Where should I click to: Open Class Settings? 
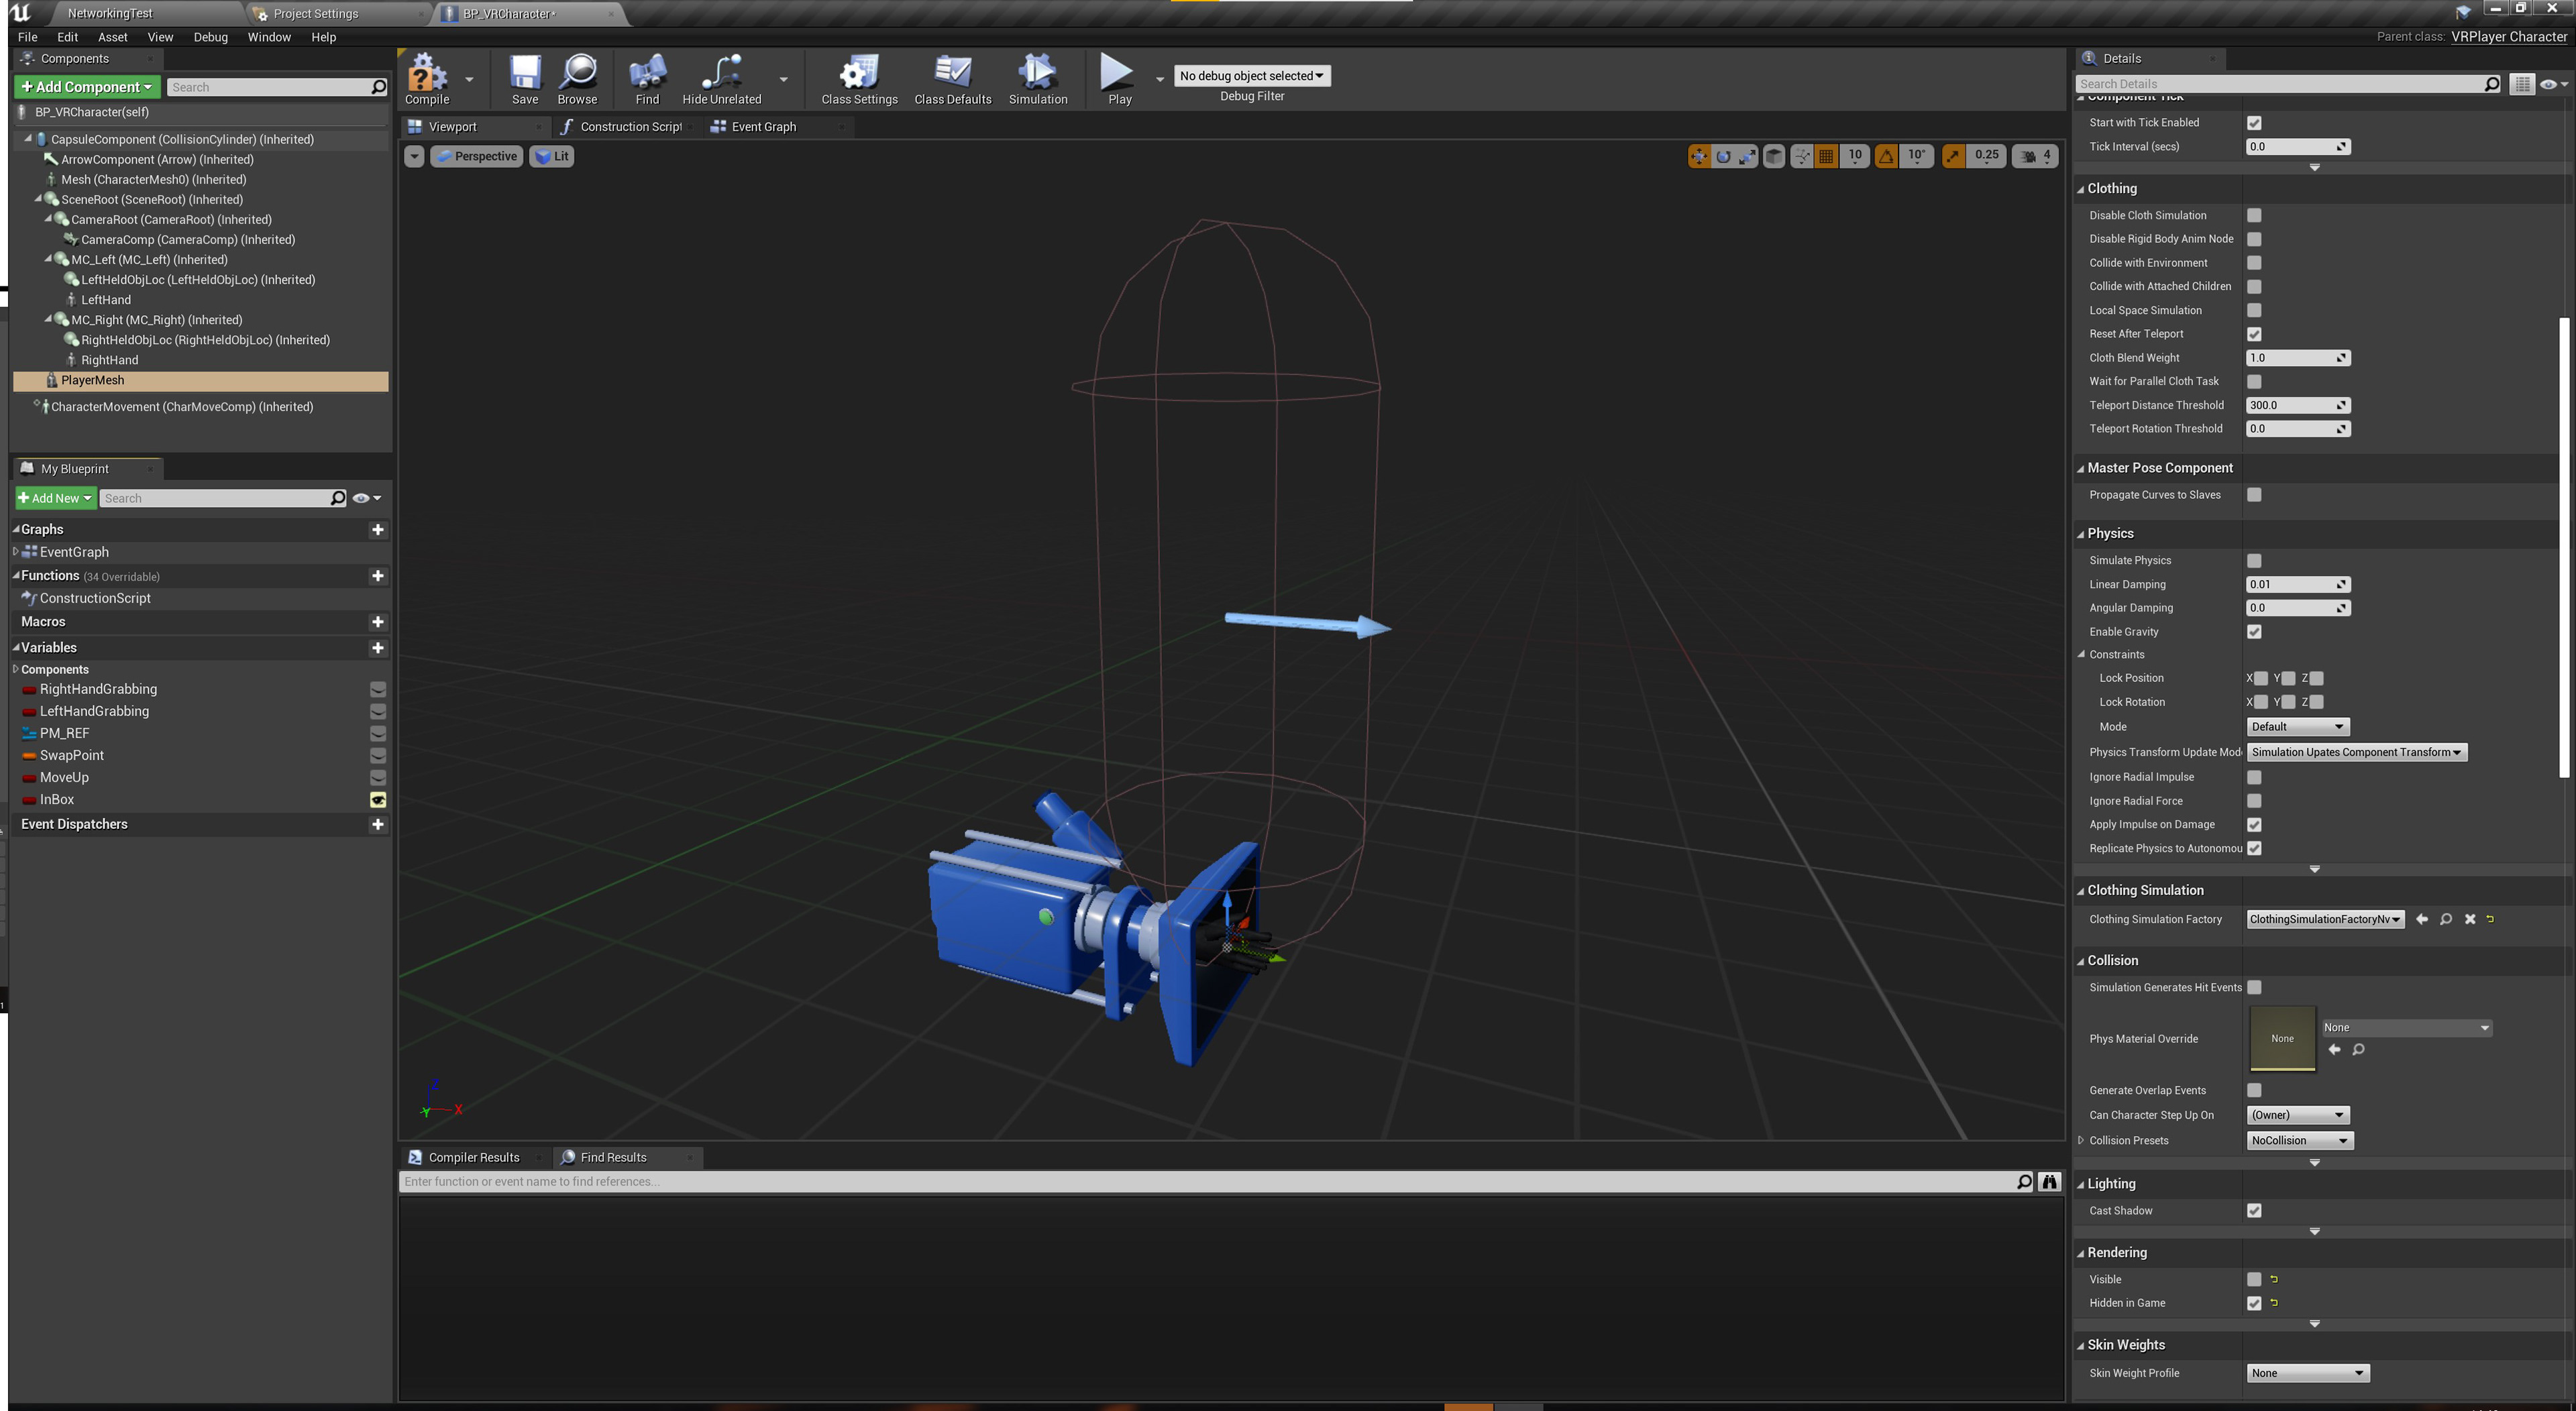[859, 78]
